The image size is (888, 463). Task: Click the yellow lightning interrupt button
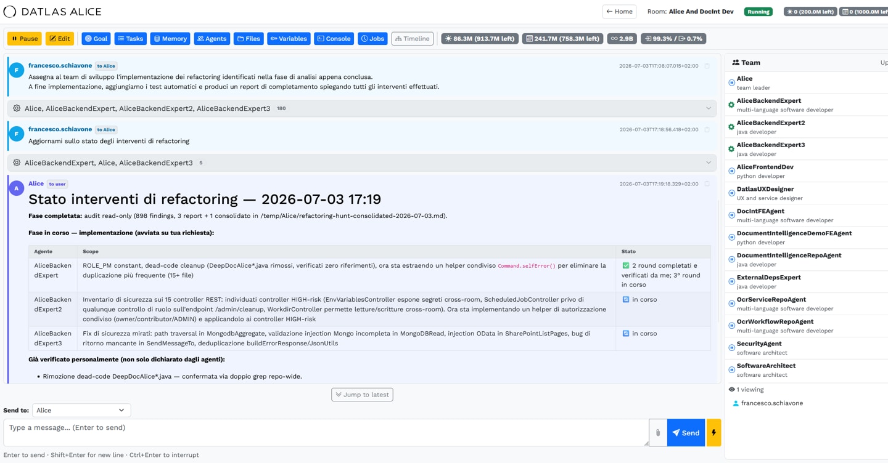coord(713,433)
